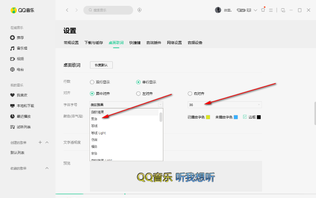Open the font size dropdown showing 36
Image resolution: width=316 pixels, height=198 pixels.
coord(225,105)
